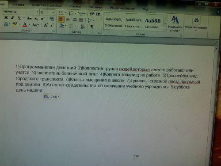
Task: Switch to Вставка tab
Action: 18,5
